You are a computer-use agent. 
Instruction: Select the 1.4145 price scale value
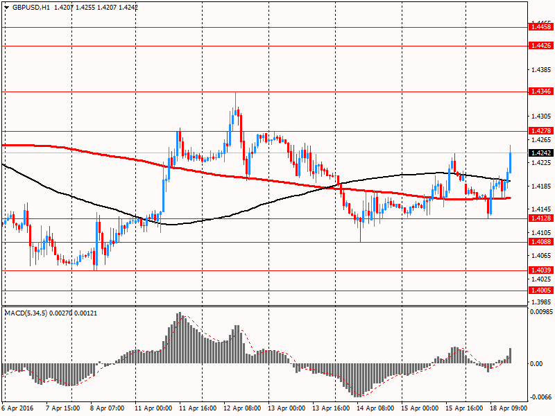pyautogui.click(x=541, y=209)
